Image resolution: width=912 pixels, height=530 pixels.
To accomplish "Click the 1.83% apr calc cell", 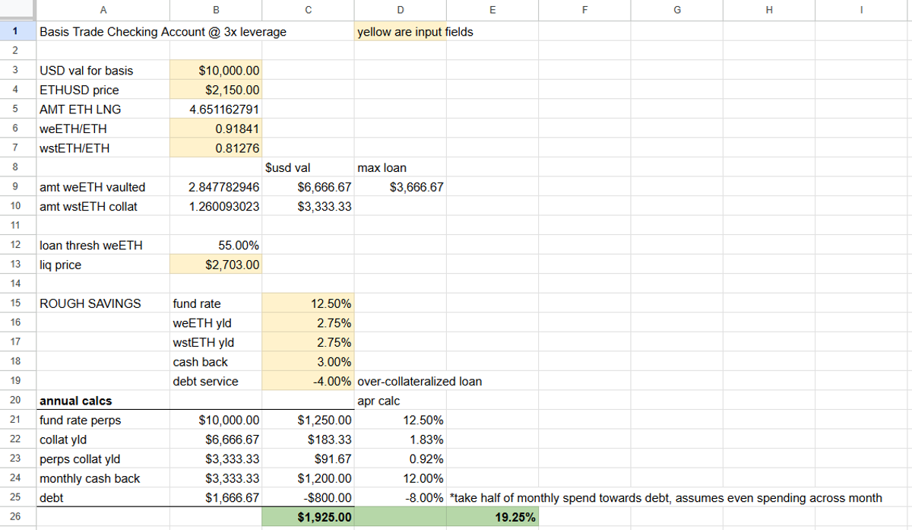I will pos(401,440).
